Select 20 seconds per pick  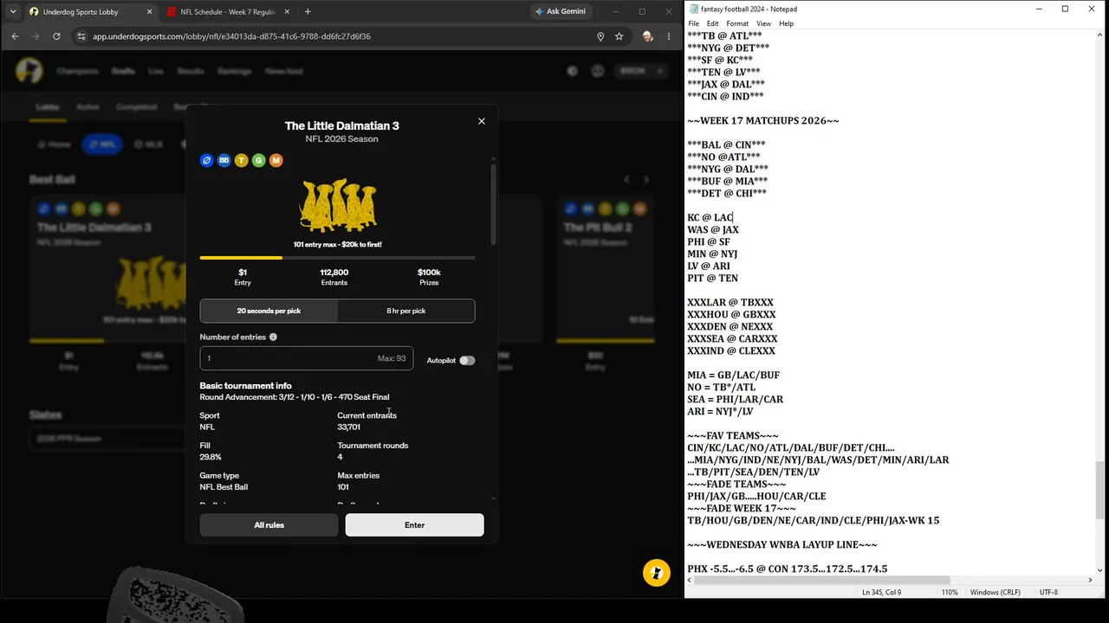pyautogui.click(x=269, y=311)
